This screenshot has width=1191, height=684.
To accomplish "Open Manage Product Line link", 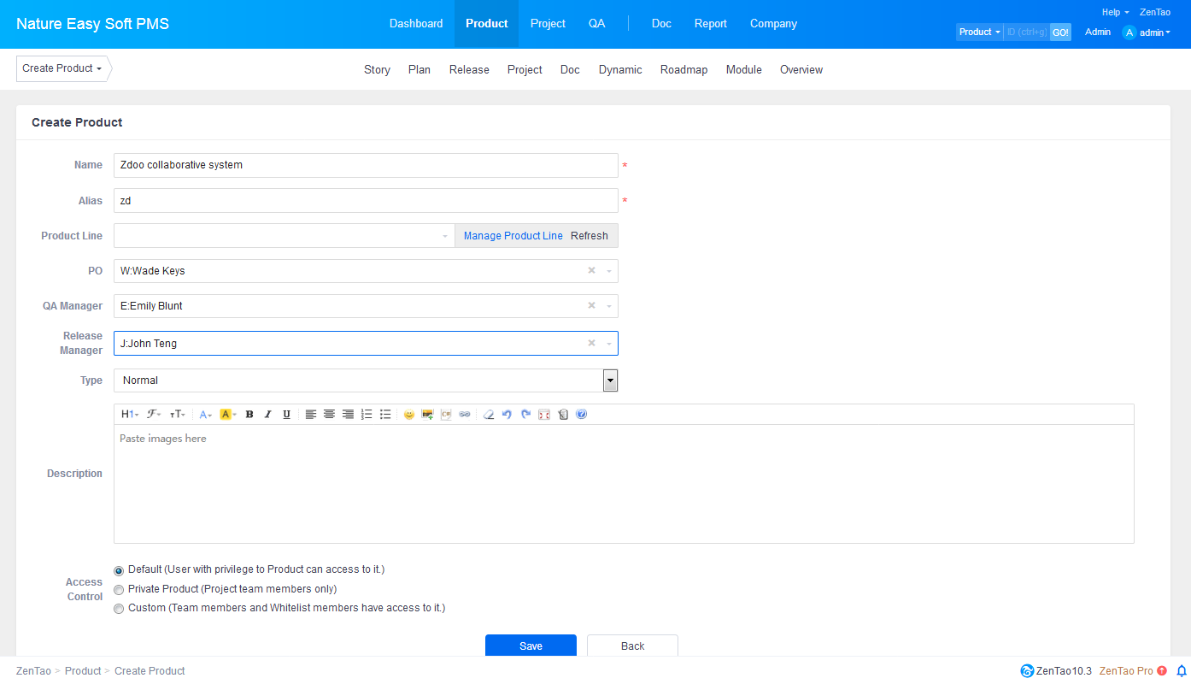I will point(513,236).
